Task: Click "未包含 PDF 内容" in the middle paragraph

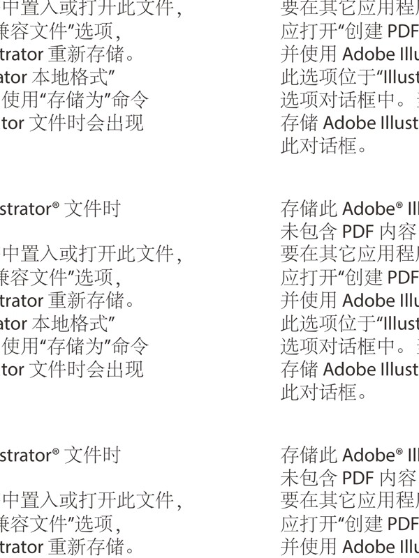Action: (348, 232)
